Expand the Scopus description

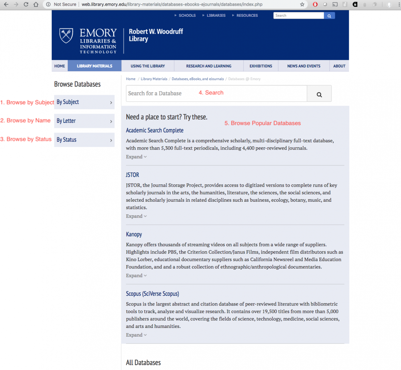pos(136,335)
